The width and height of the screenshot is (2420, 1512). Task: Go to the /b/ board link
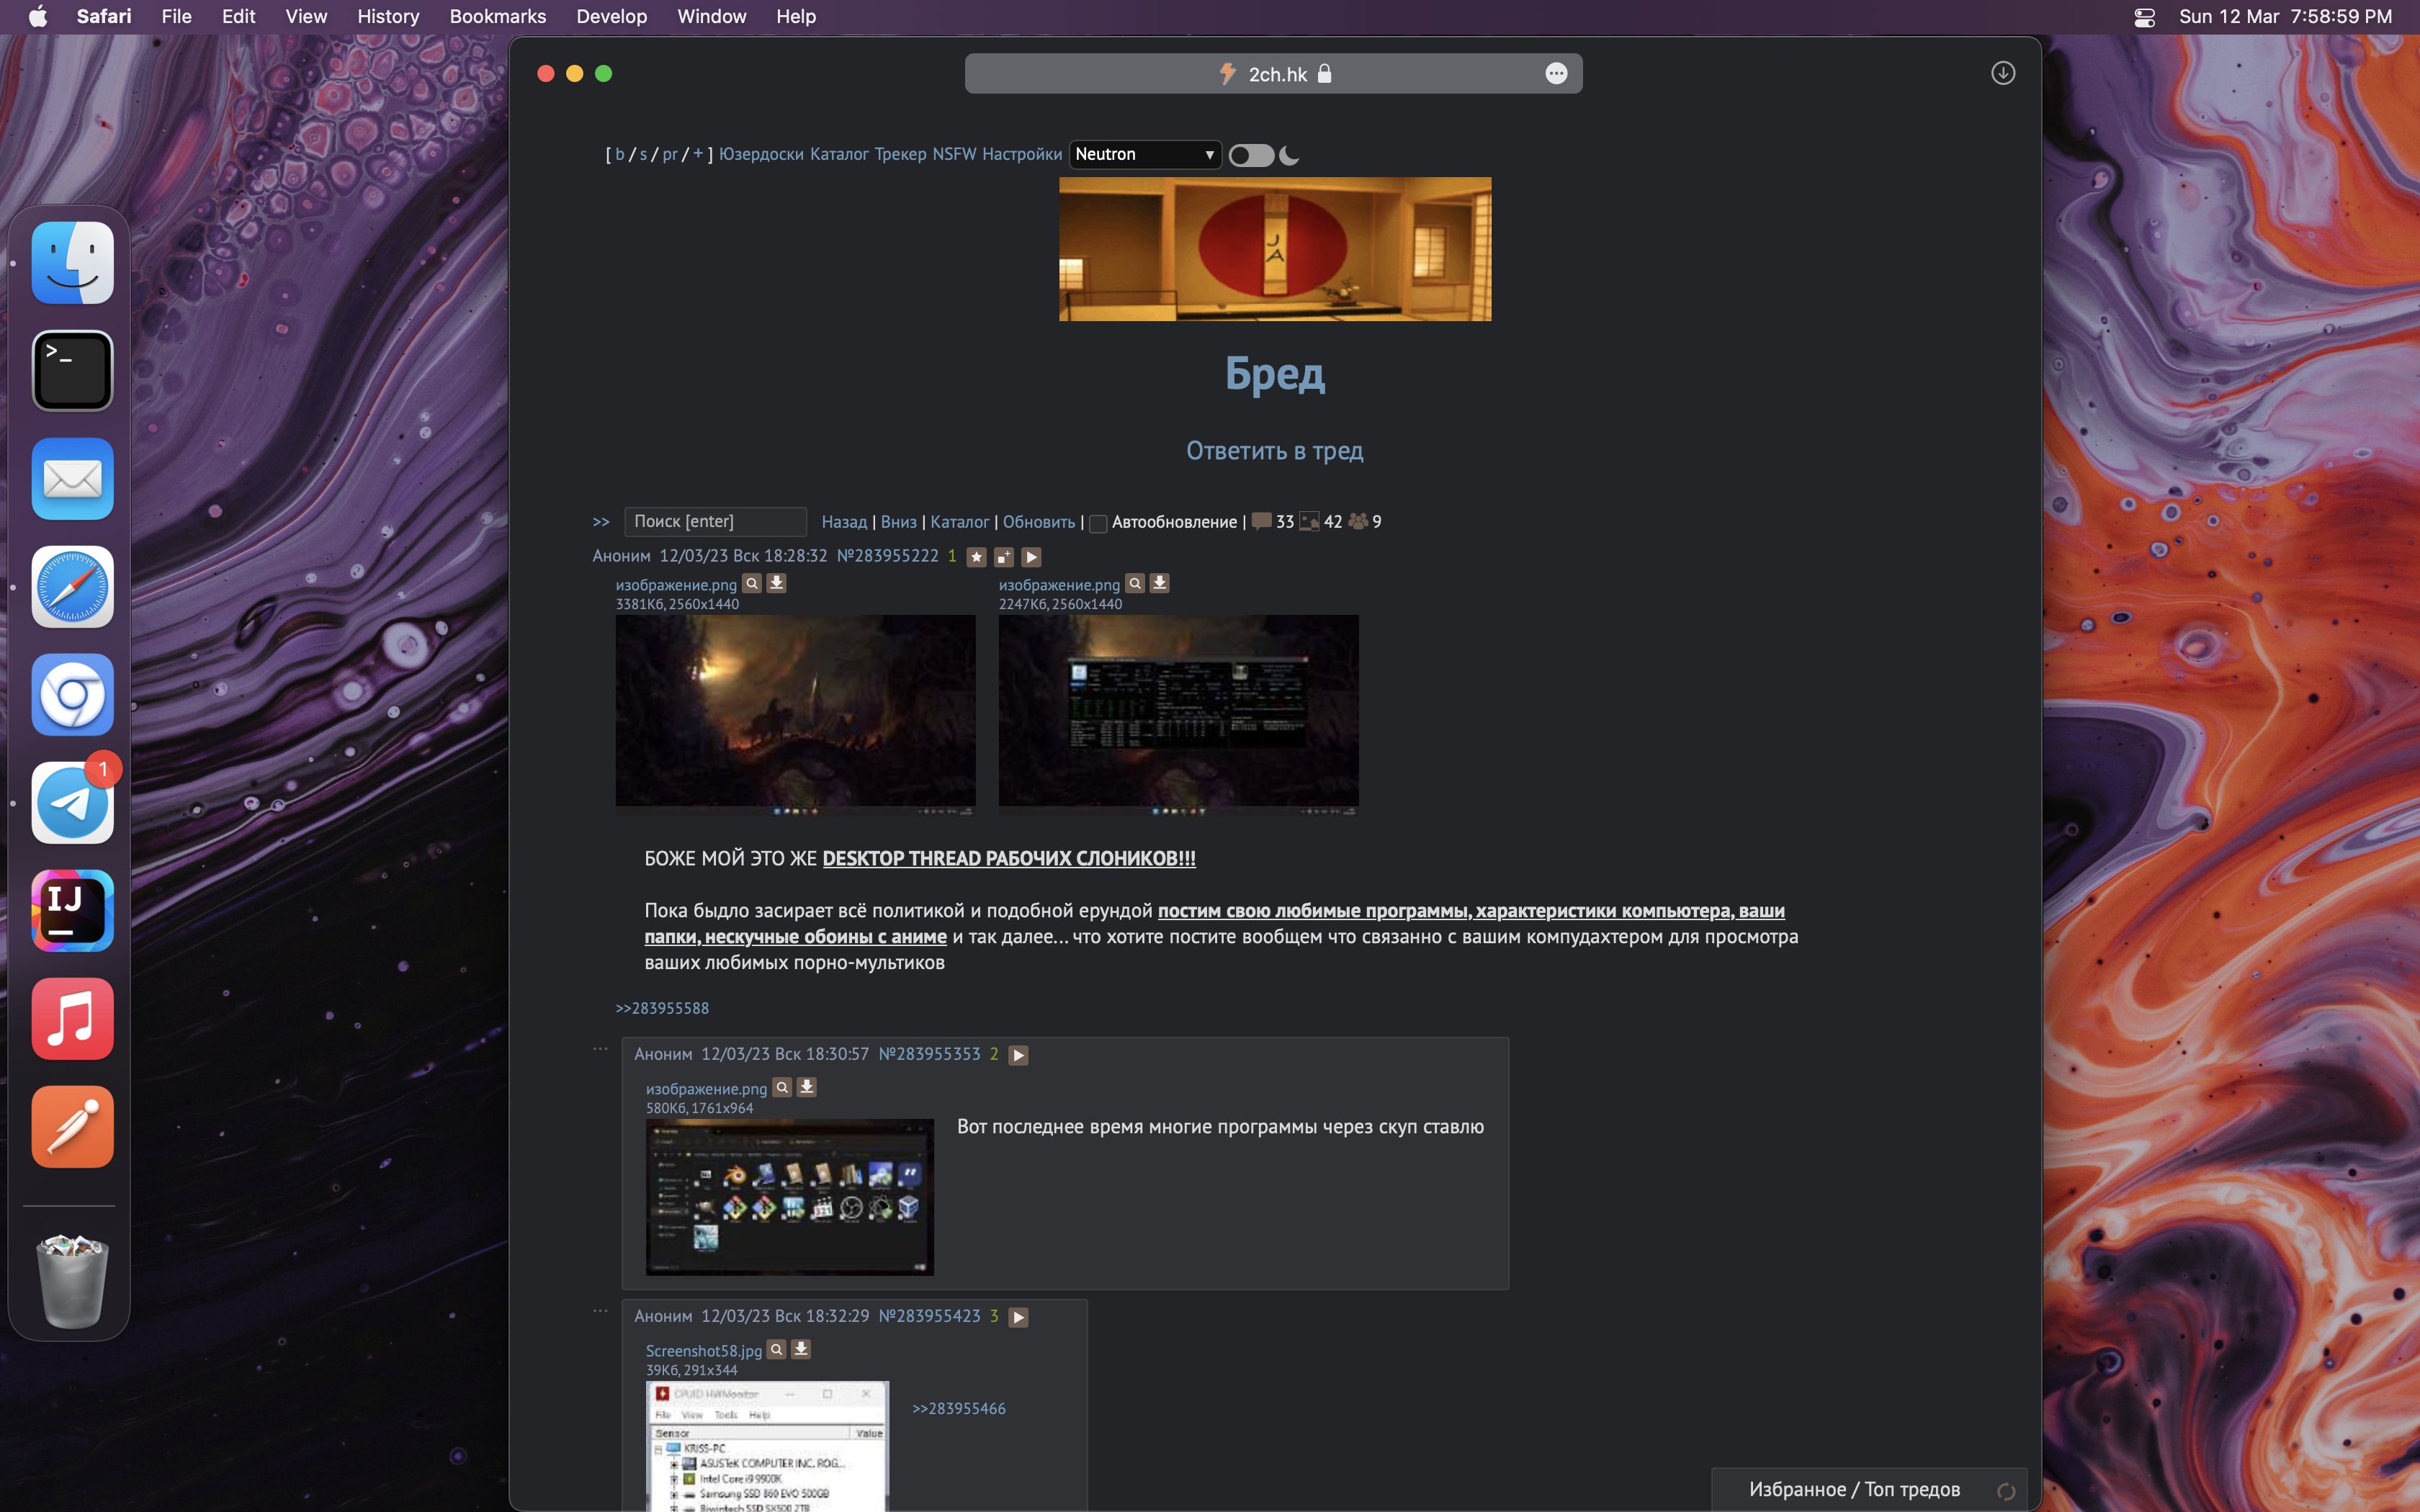click(620, 154)
